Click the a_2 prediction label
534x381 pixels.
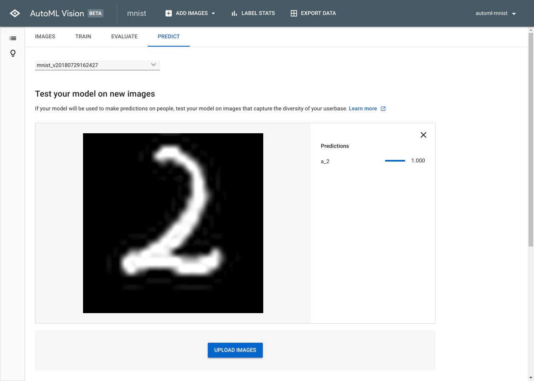pyautogui.click(x=325, y=161)
